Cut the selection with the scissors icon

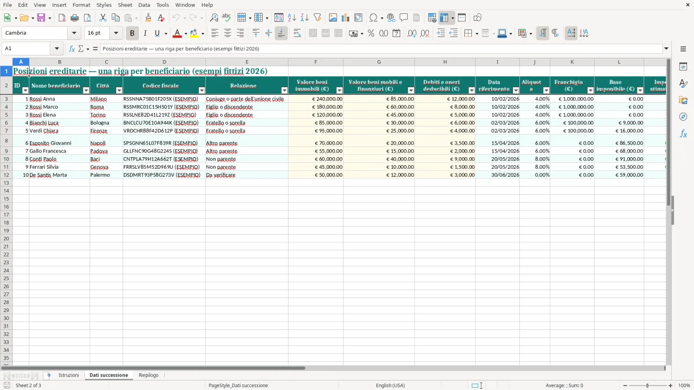click(103, 18)
